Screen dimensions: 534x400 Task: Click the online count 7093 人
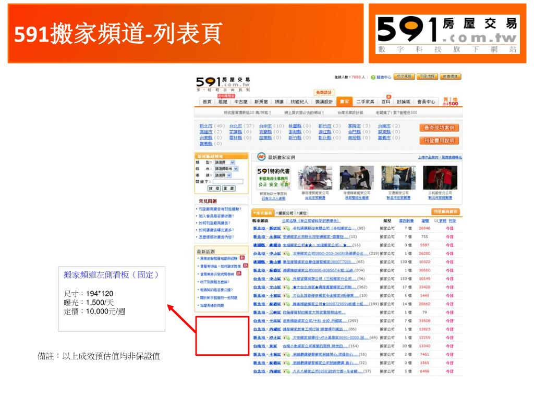358,77
